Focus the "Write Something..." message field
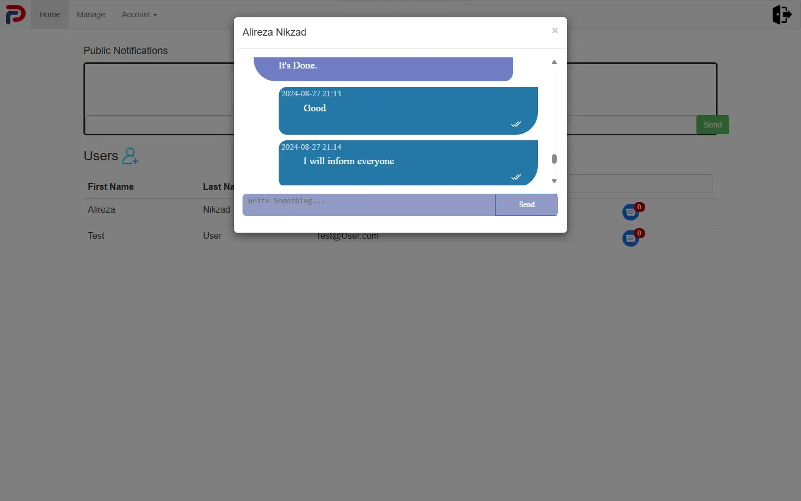 pos(369,205)
